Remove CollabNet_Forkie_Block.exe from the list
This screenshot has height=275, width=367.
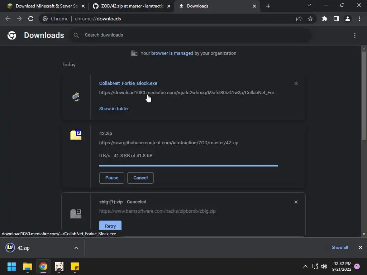pos(296,83)
